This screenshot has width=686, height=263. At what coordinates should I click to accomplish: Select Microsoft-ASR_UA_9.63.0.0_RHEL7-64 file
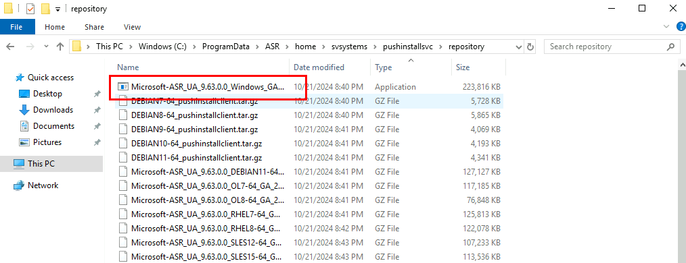tap(309, 214)
